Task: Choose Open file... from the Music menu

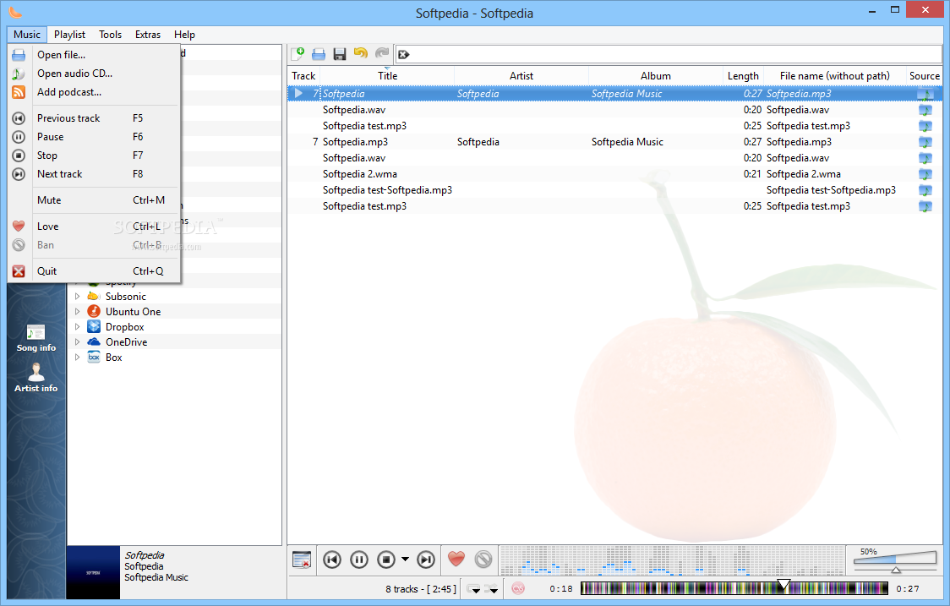Action: click(x=94, y=55)
